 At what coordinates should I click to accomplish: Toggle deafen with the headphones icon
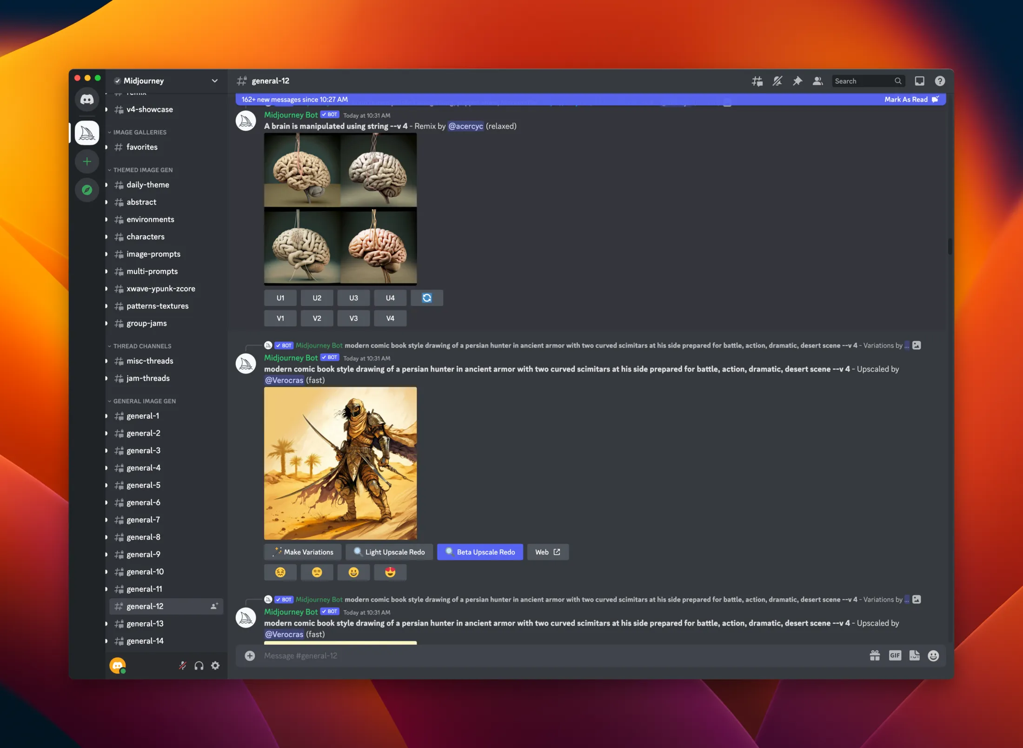[199, 665]
